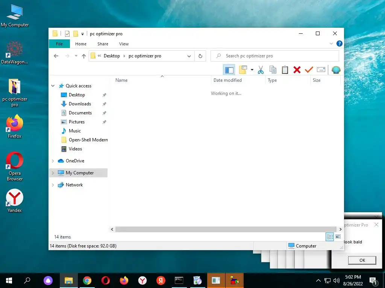Switch to details view button
Viewport: 385px width, 288px height.
(330, 237)
